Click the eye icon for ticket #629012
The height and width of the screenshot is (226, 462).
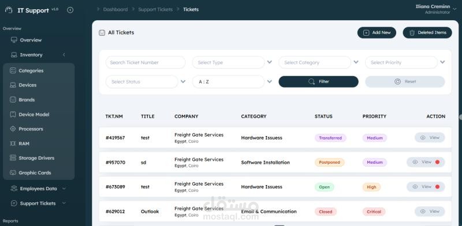click(x=423, y=211)
